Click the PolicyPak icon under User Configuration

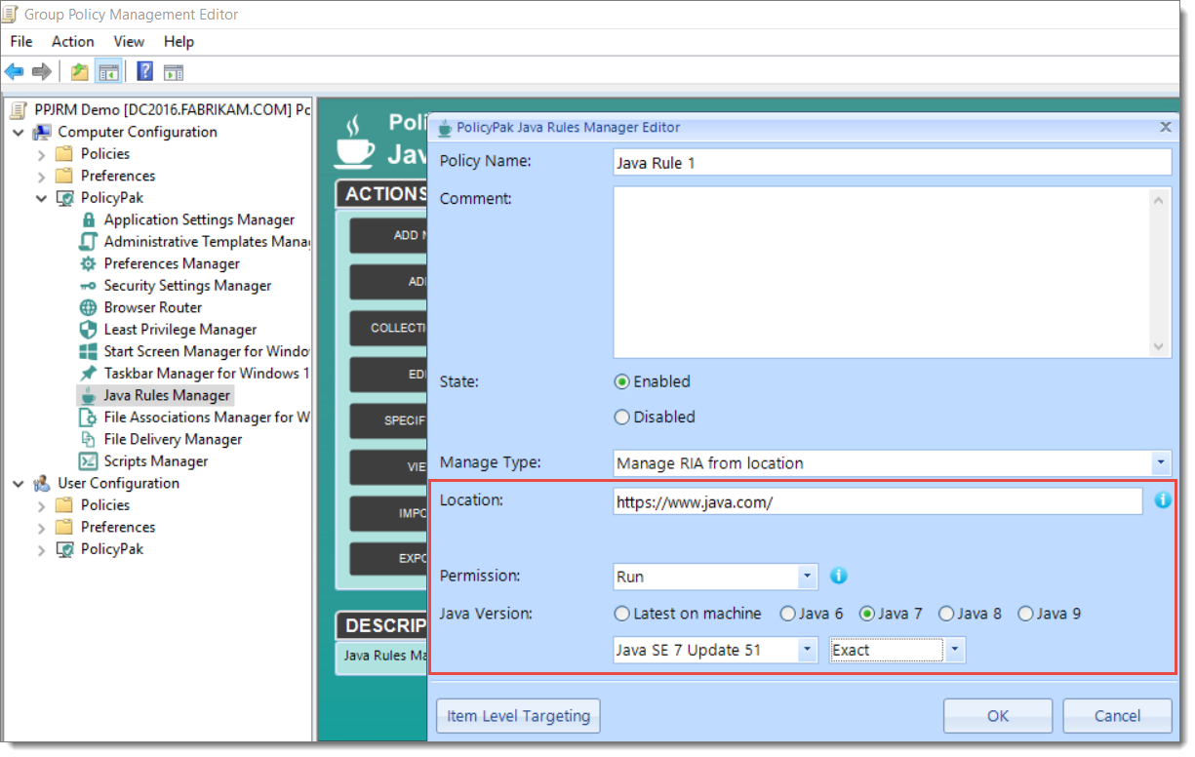(x=65, y=549)
